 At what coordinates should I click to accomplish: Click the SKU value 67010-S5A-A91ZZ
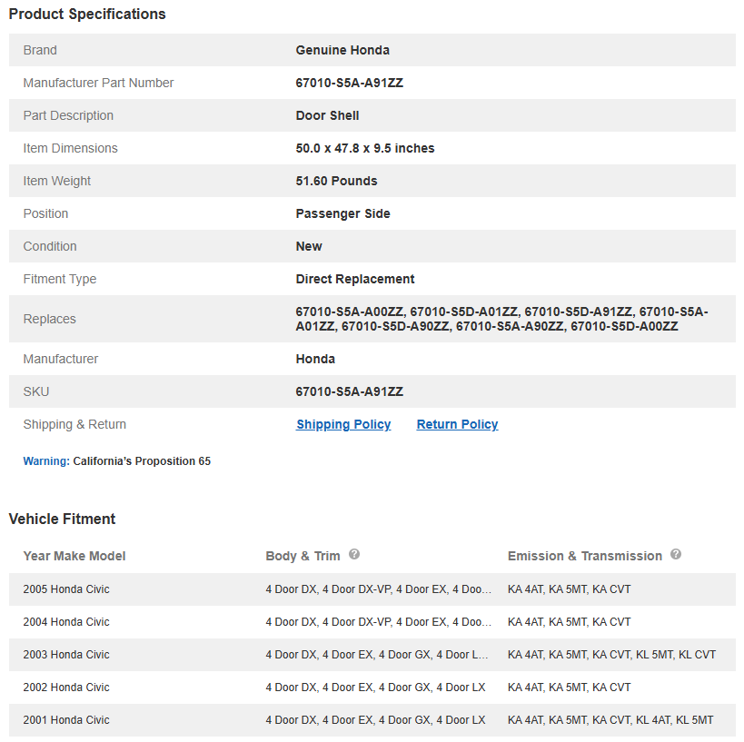[349, 391]
